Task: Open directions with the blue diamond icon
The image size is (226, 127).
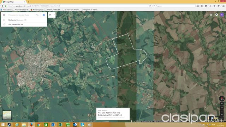Action: [x=44, y=15]
